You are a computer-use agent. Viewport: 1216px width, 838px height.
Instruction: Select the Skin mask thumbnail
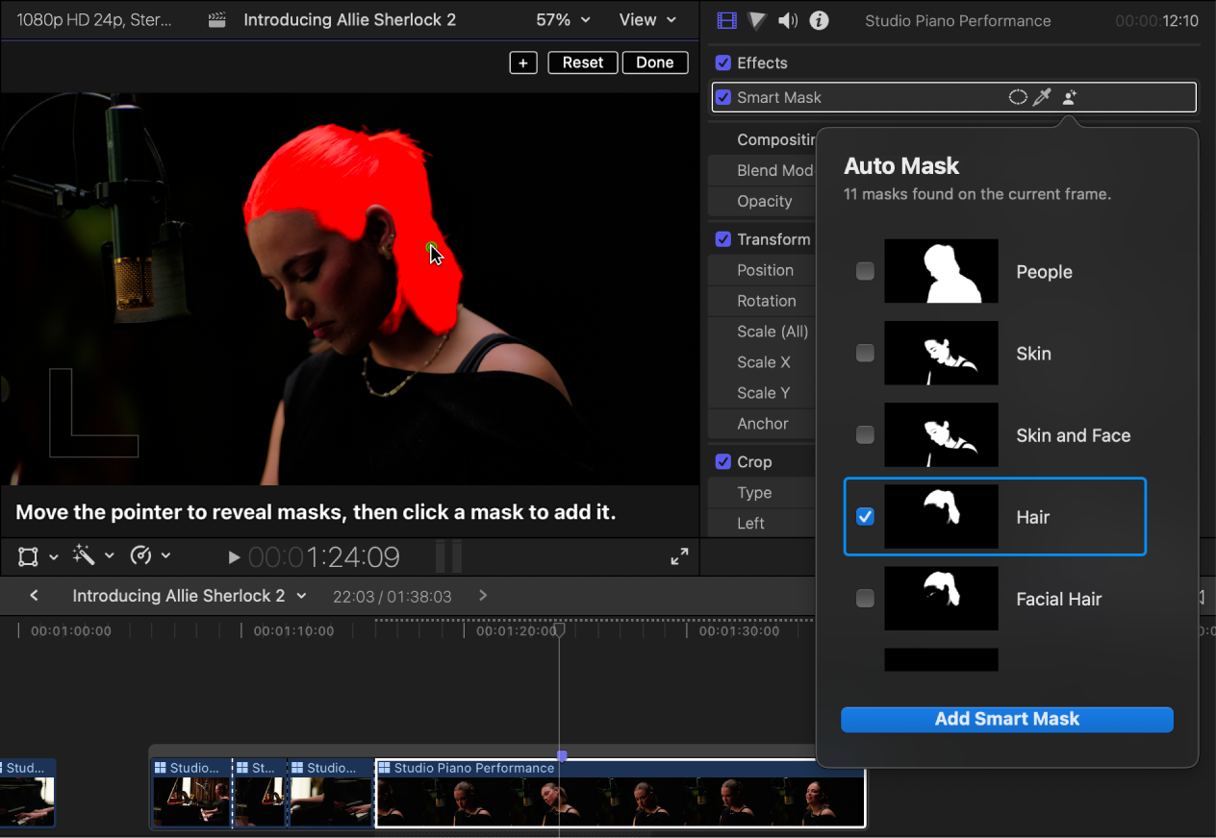click(x=941, y=354)
